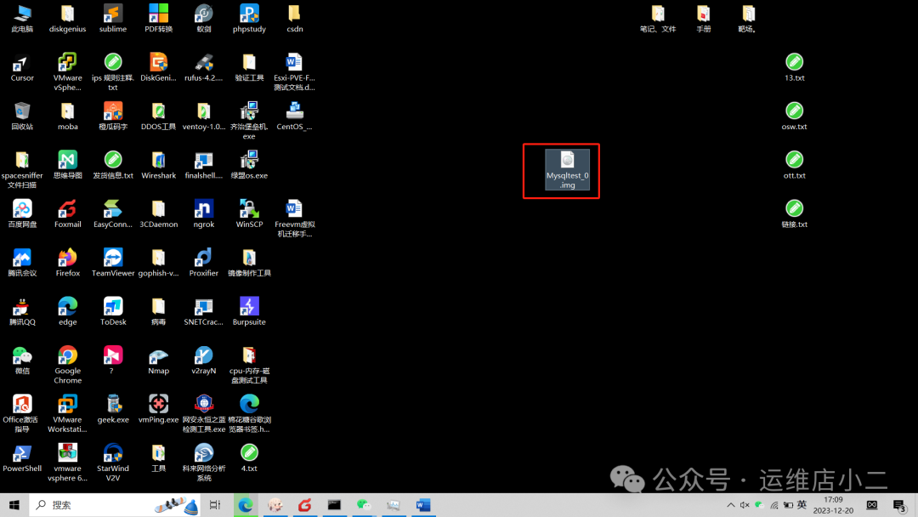Select the gophish folder icon
Image resolution: width=918 pixels, height=517 pixels.
point(159,262)
